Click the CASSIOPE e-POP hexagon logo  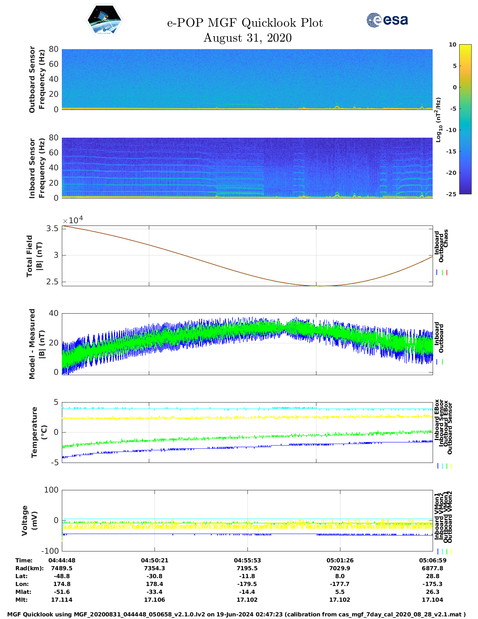tap(104, 20)
